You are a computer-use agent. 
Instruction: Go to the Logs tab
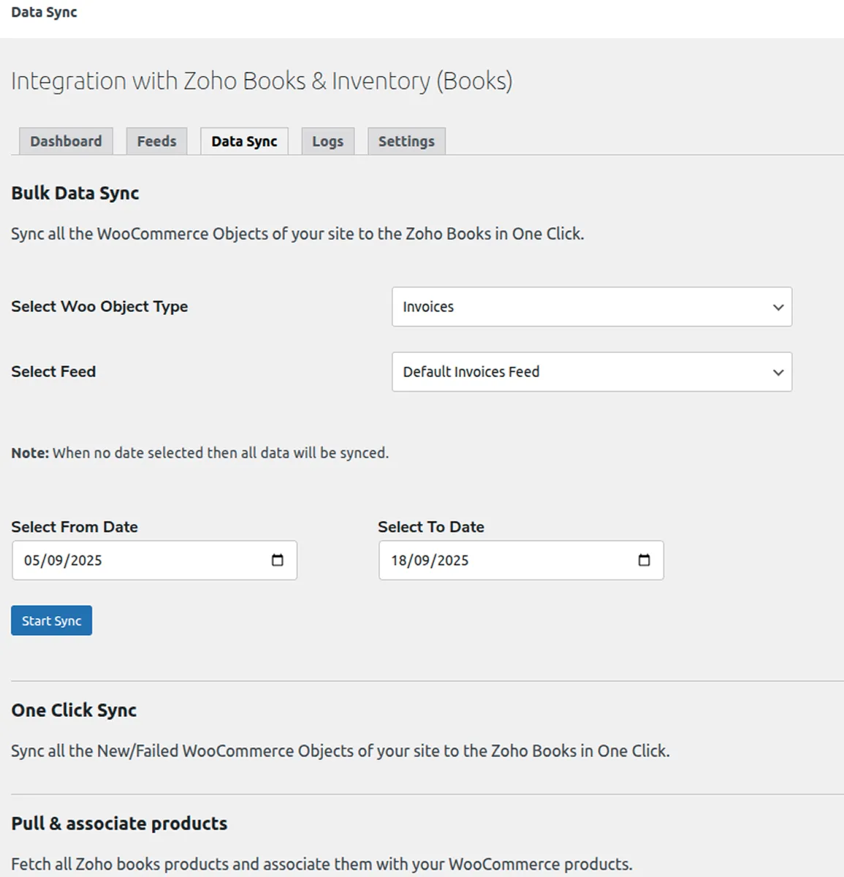click(327, 141)
